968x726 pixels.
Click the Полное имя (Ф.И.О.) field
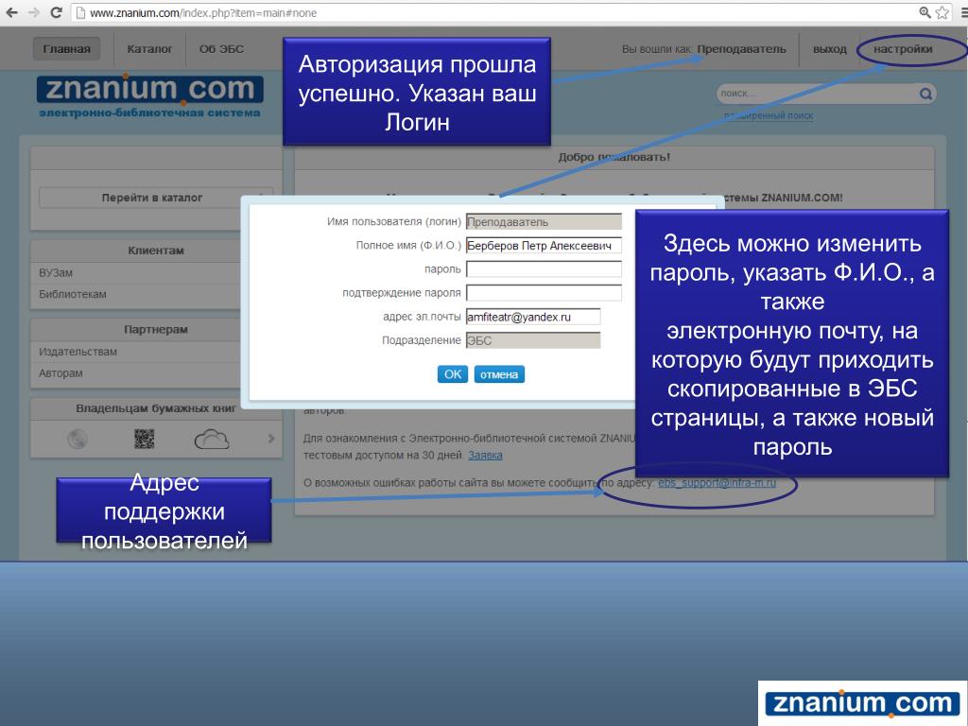click(544, 246)
